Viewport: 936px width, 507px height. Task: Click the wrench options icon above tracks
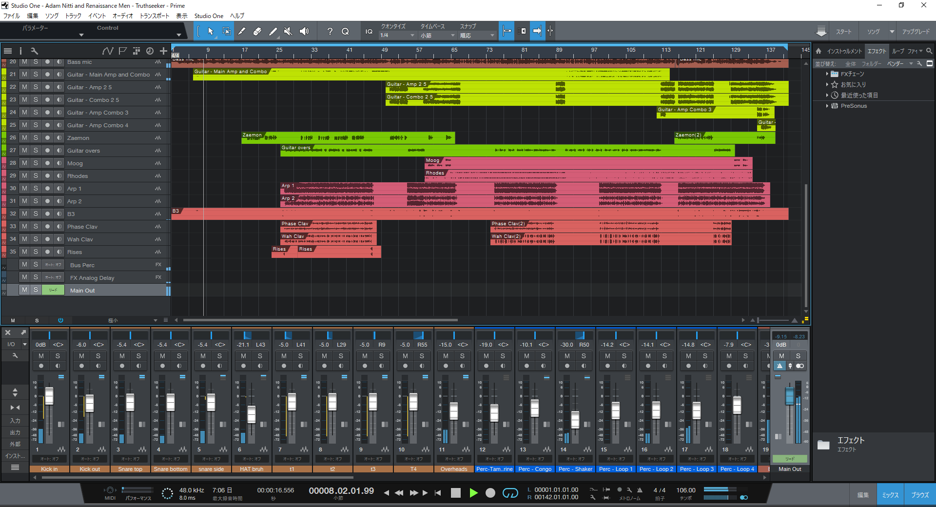click(34, 51)
